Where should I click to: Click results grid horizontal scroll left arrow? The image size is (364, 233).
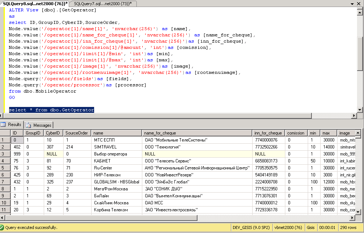tap(2, 218)
